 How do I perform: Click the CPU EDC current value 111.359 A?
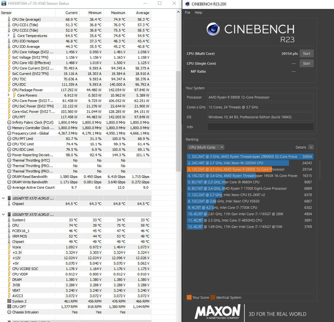pos(69,84)
